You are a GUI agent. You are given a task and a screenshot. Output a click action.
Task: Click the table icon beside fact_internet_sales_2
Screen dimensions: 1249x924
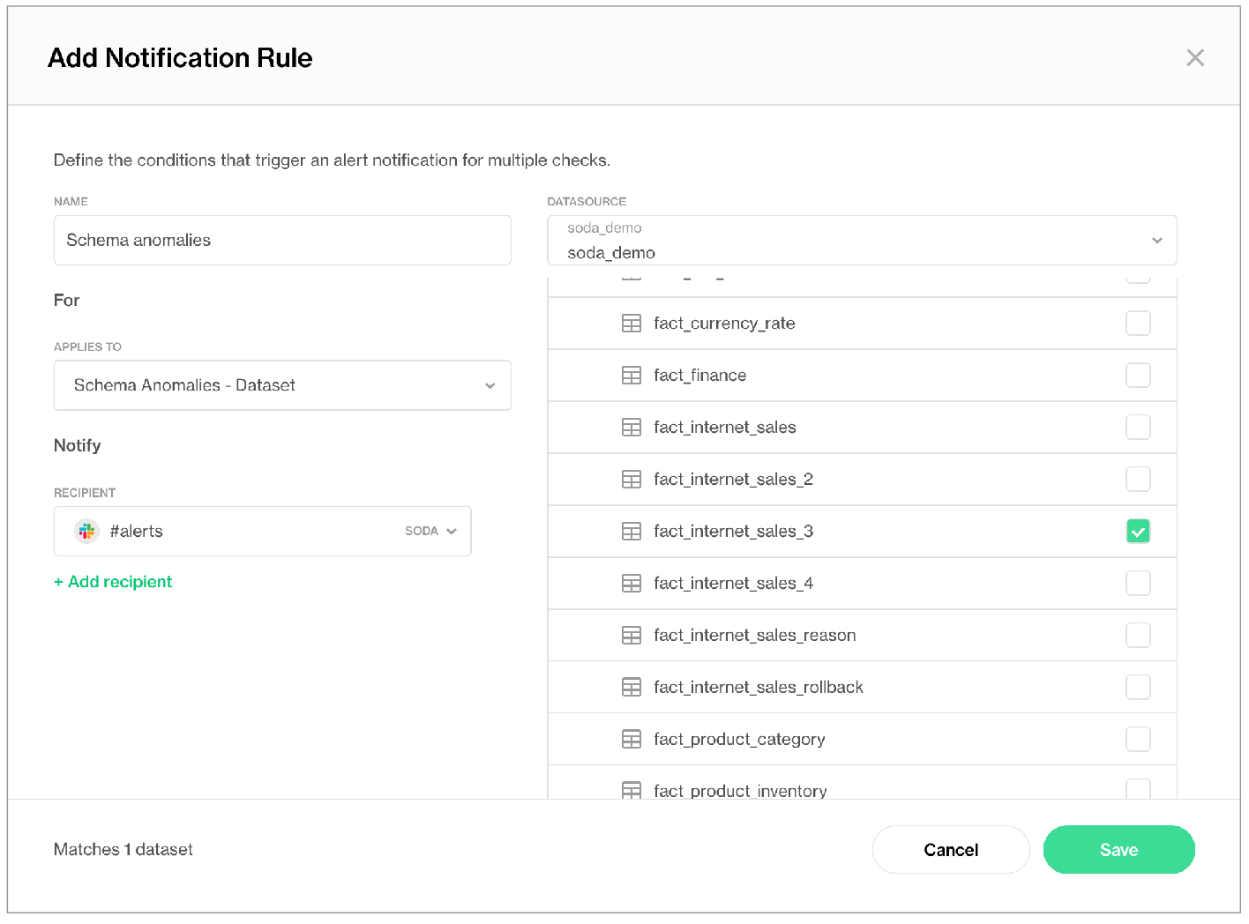[x=631, y=480]
